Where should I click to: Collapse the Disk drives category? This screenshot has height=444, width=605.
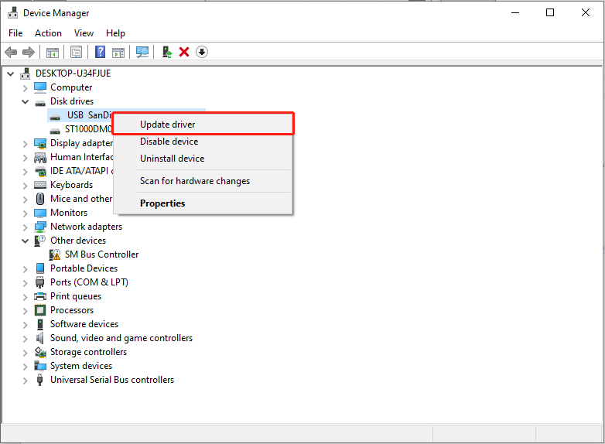tap(25, 102)
